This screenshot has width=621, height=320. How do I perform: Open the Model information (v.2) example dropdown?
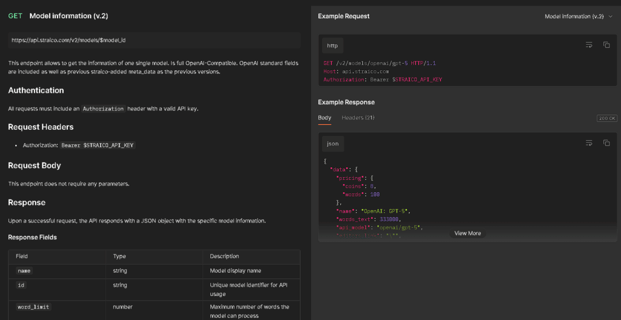(x=574, y=16)
